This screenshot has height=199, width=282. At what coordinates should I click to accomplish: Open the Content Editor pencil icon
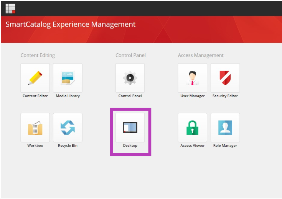[35, 78]
